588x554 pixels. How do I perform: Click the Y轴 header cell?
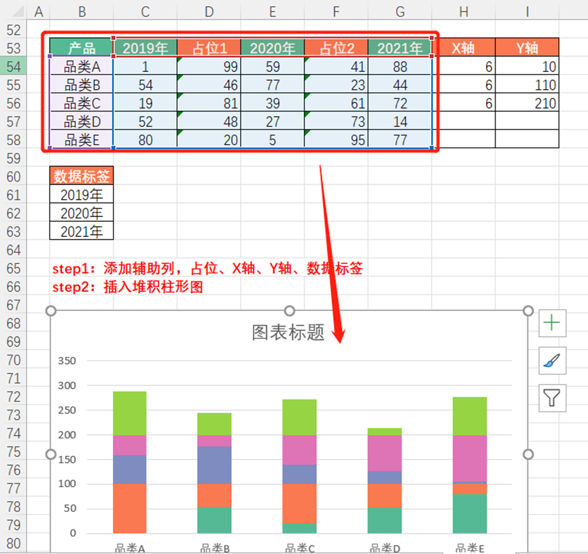pyautogui.click(x=527, y=48)
